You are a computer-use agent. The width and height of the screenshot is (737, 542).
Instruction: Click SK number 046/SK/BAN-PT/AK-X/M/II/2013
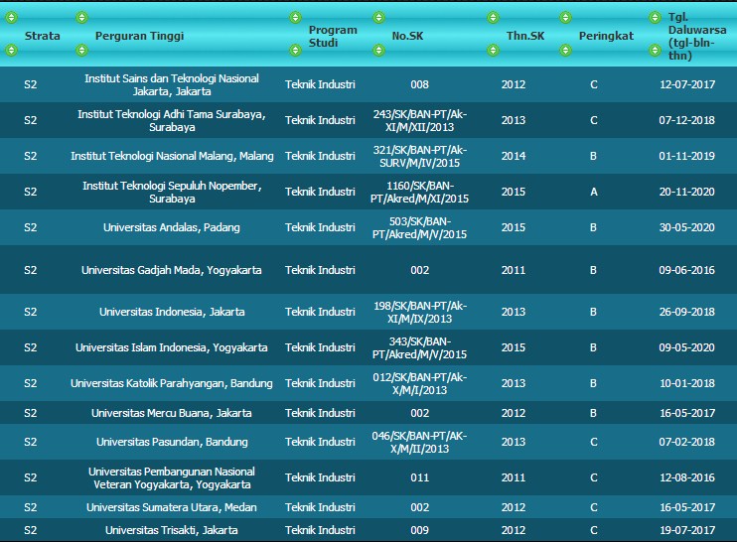click(420, 442)
